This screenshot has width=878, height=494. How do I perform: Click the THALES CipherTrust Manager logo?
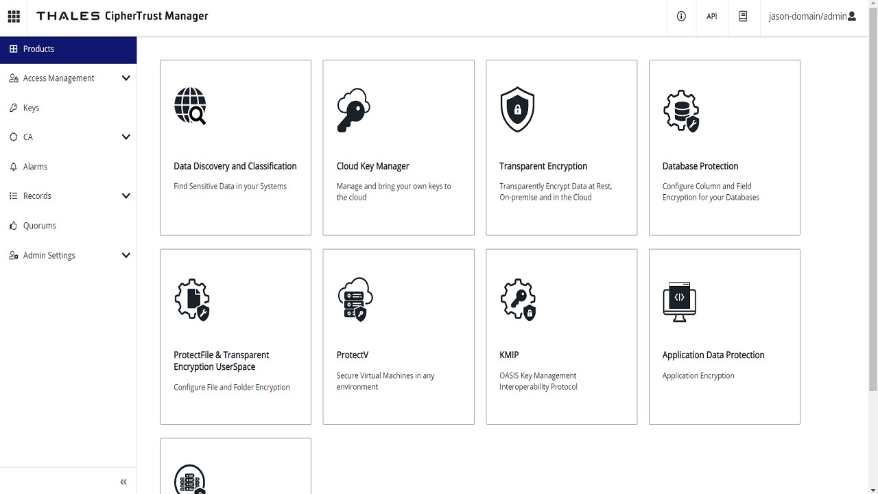pyautogui.click(x=122, y=16)
